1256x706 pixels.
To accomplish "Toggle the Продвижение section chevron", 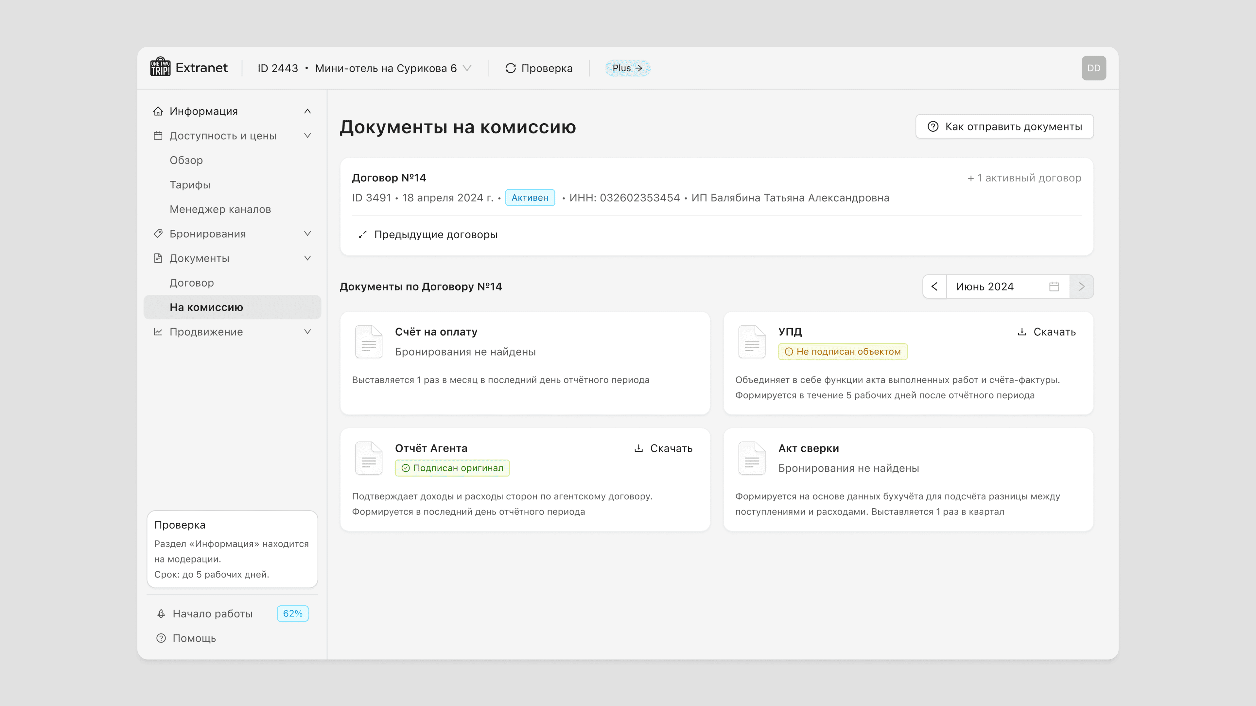I will (x=307, y=332).
